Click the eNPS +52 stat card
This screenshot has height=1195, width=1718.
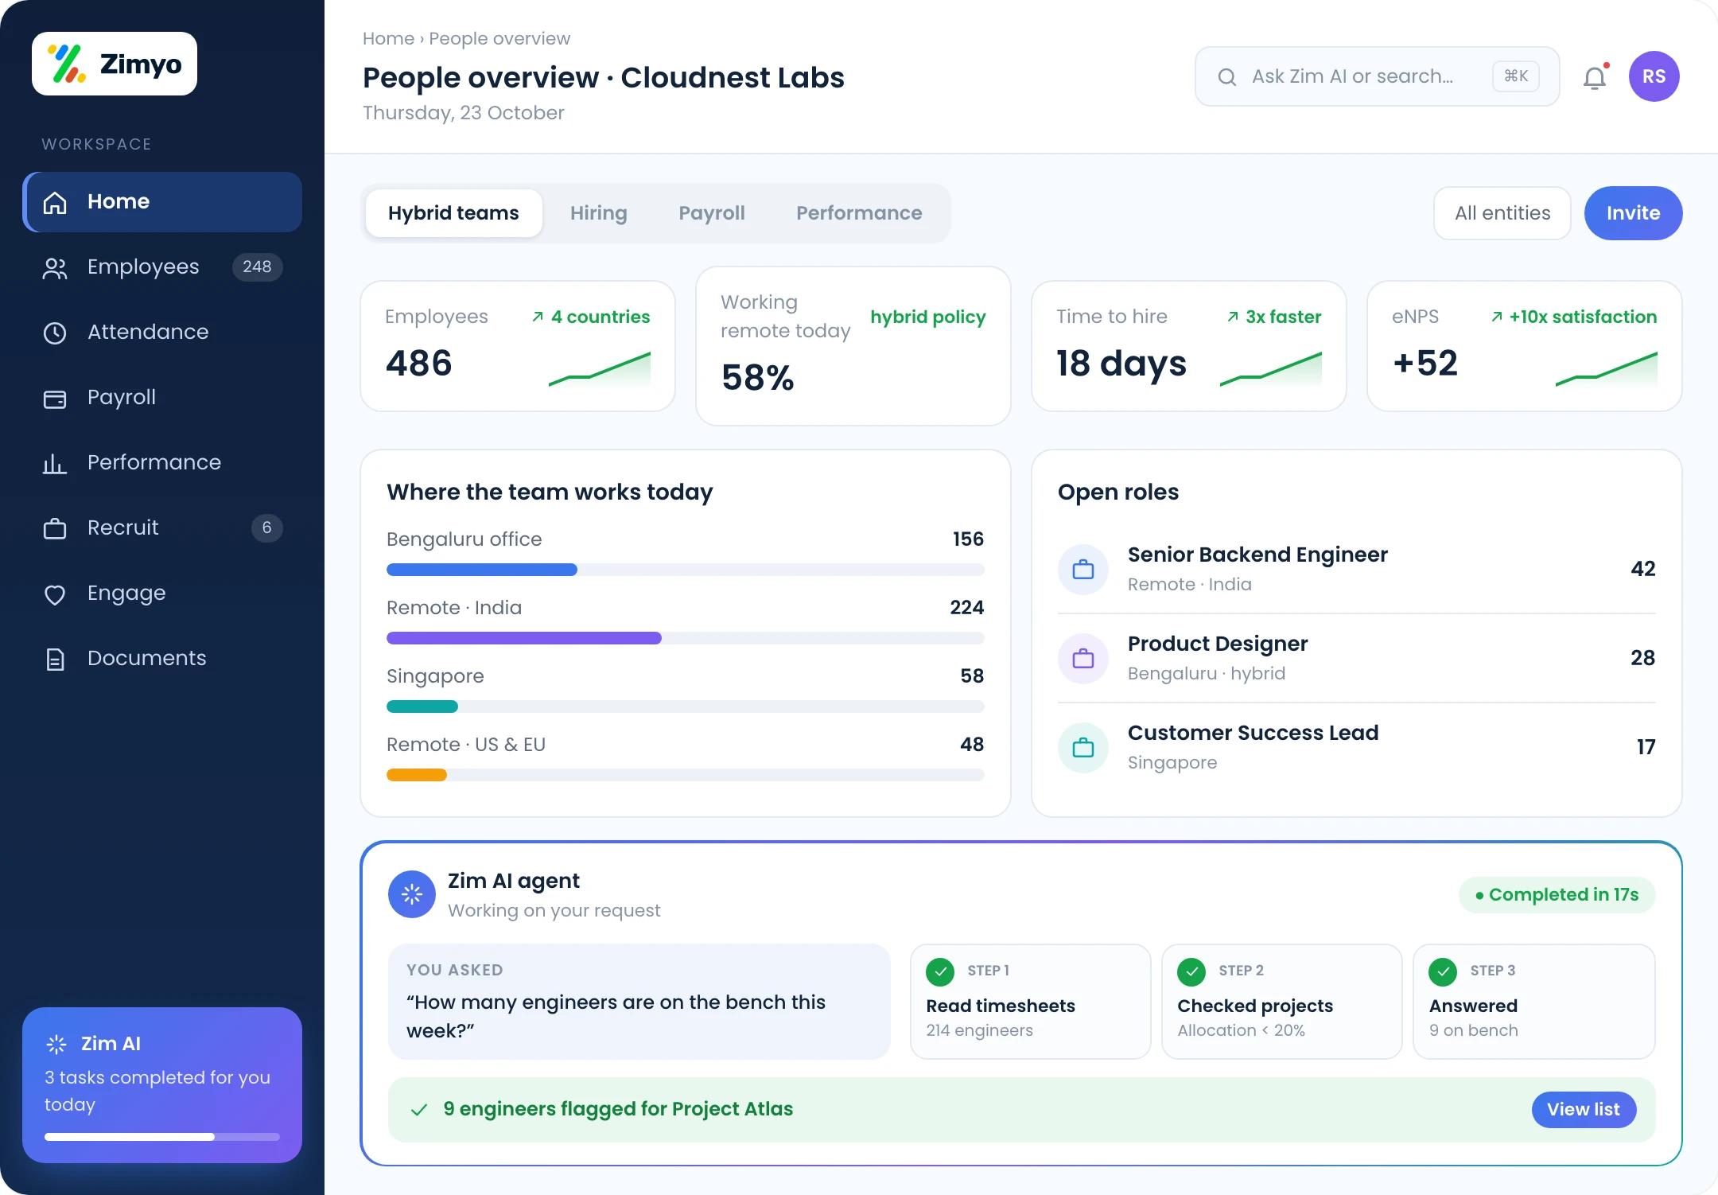1525,346
